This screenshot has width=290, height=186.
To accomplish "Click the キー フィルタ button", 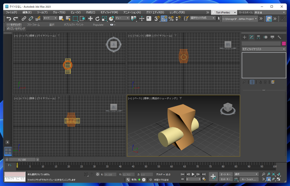I will point(249,179).
